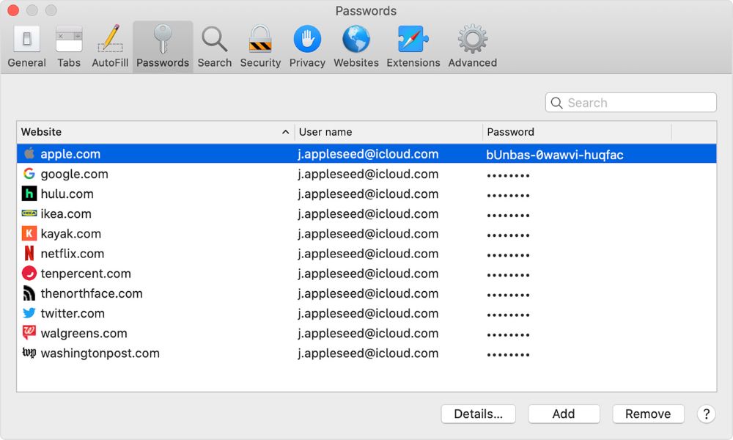Toggle sort order via Website column arrow
Screen dimensions: 733x440
[x=285, y=132]
